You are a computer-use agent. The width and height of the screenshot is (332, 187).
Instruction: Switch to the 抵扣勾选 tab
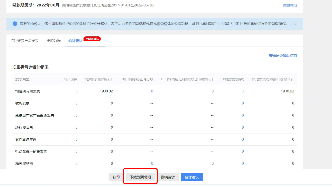pos(54,41)
